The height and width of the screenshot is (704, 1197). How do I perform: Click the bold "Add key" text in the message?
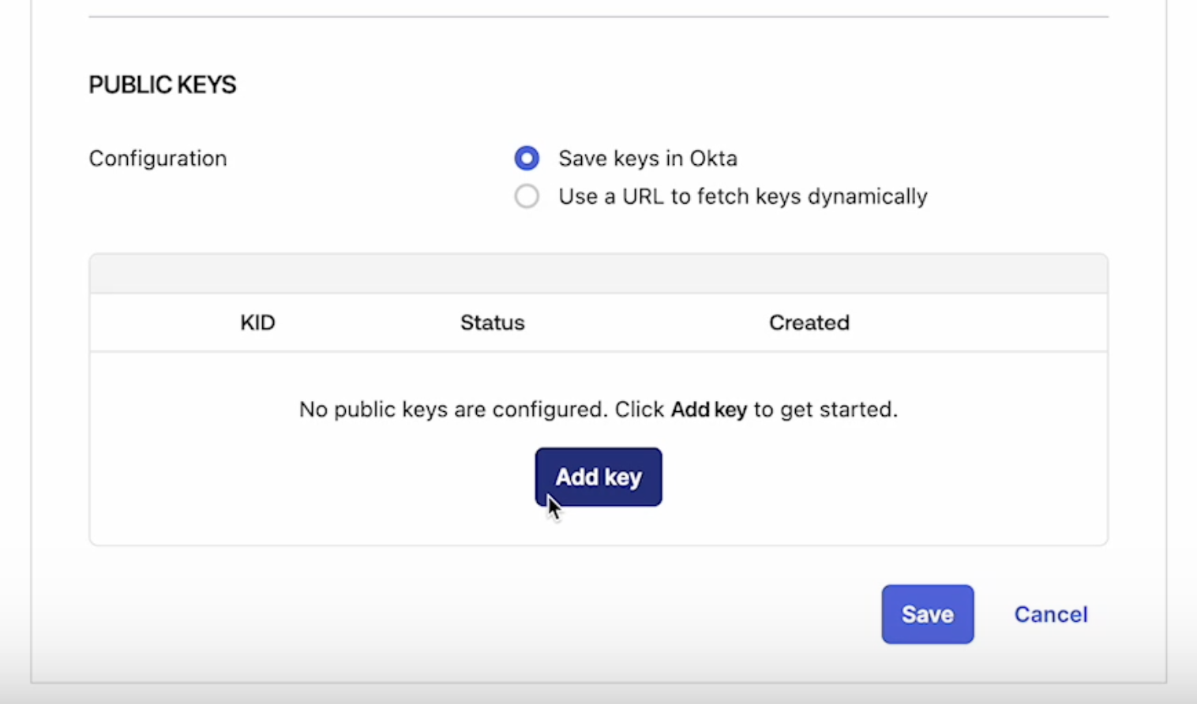click(x=709, y=410)
